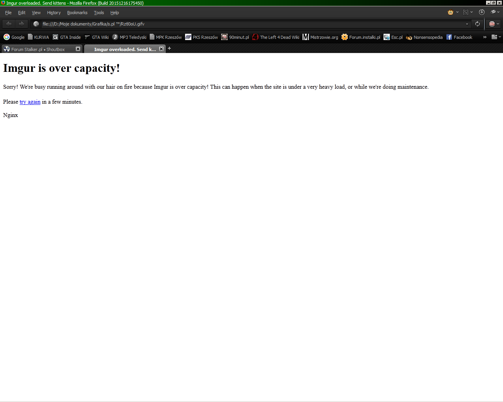Open the Google bookmark

pos(14,37)
